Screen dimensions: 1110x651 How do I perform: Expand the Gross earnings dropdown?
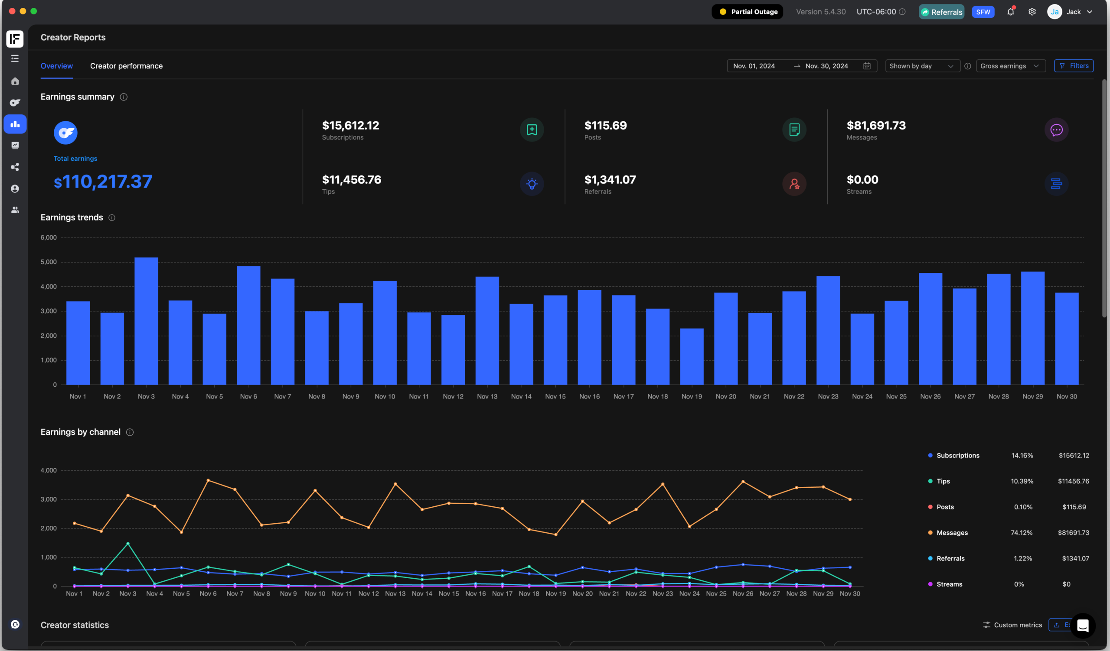pyautogui.click(x=1010, y=66)
